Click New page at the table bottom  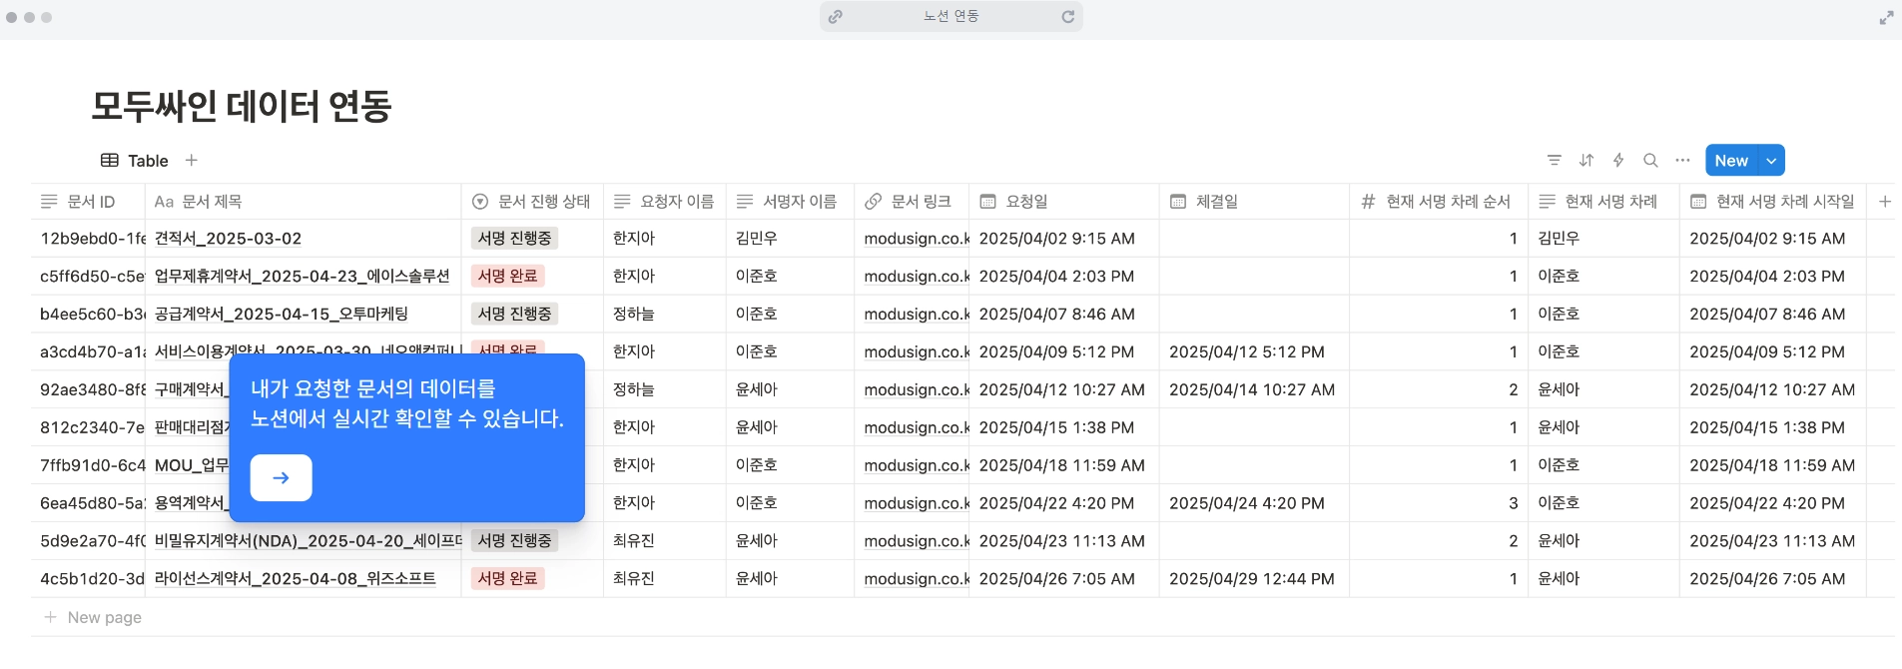coord(93,618)
